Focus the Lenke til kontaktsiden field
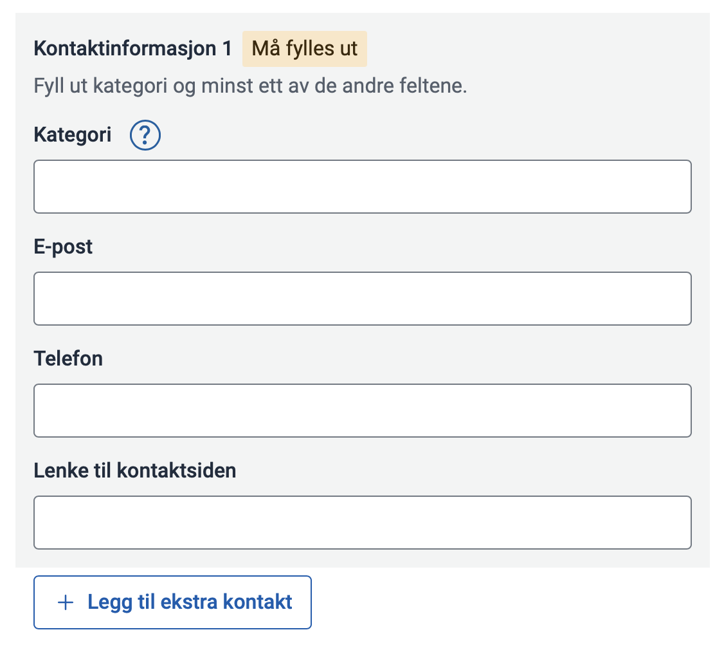724x659 pixels. coord(362,523)
